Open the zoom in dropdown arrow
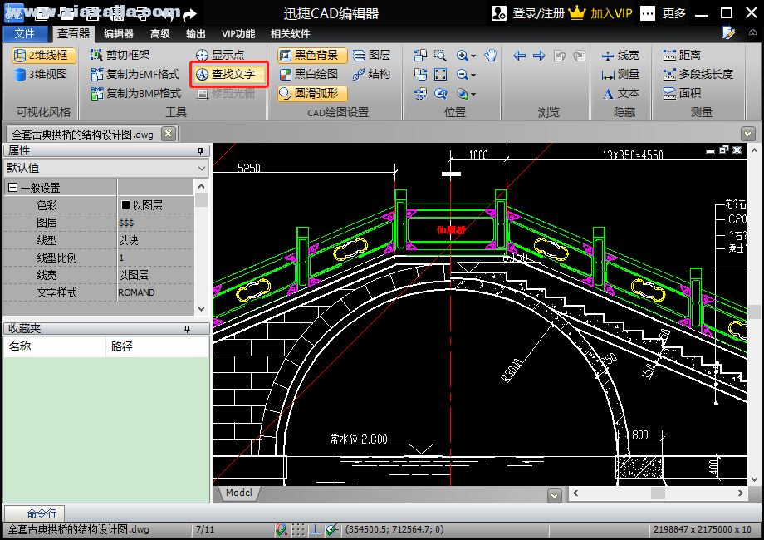The height and width of the screenshot is (540, 764). (x=473, y=56)
